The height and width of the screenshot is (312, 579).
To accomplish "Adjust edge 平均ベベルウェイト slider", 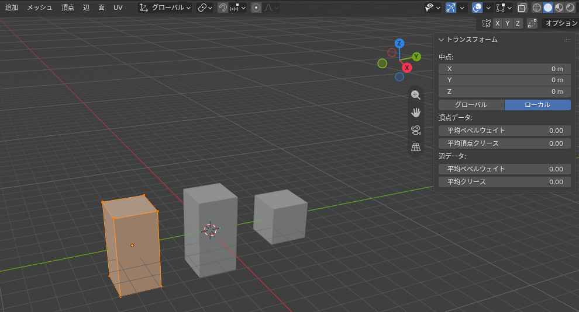I will [504, 169].
